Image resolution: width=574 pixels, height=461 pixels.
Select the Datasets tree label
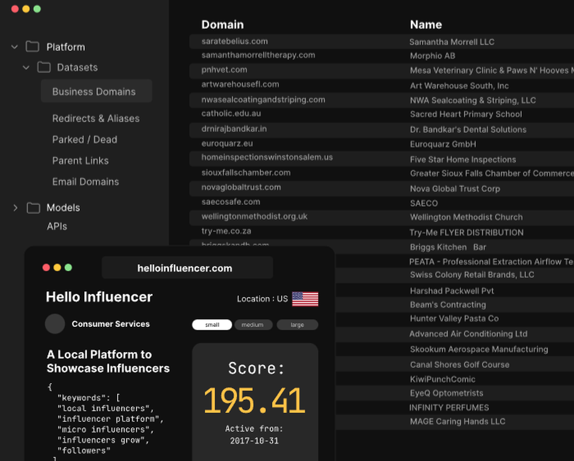tap(77, 67)
